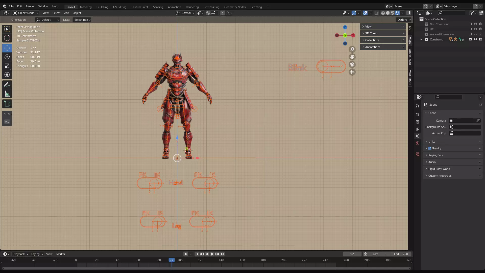This screenshot has height=273, width=485.
Task: Expand the Constraint collection tree
Action: pyautogui.click(x=421, y=39)
